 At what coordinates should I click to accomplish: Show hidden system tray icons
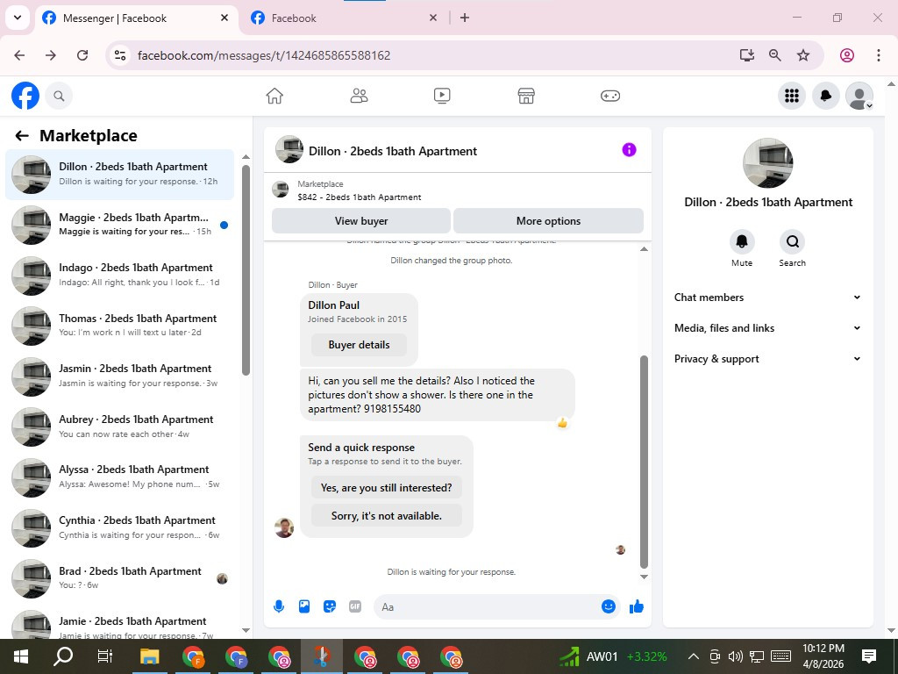693,656
